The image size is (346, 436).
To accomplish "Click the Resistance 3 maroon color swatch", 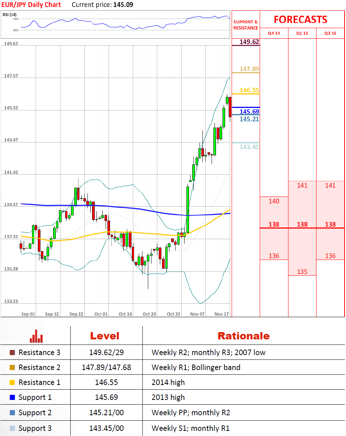I will click(12, 353).
